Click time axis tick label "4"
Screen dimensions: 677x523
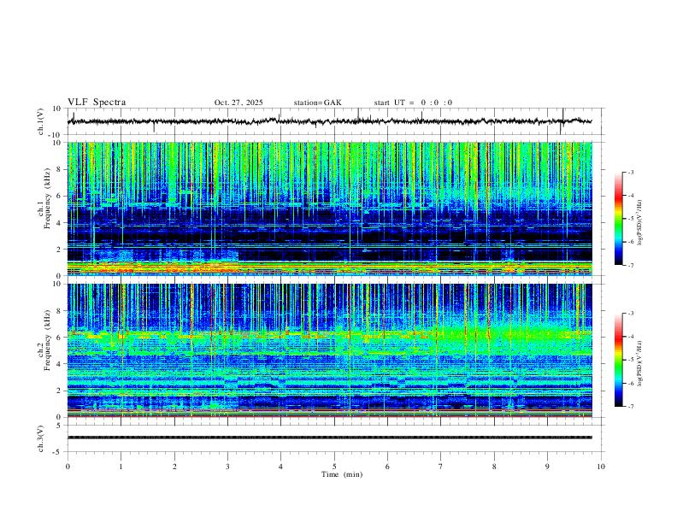pos(281,467)
